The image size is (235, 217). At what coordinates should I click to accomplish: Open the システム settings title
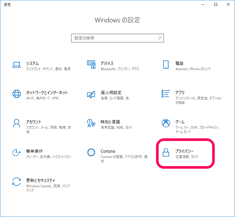[32, 63]
